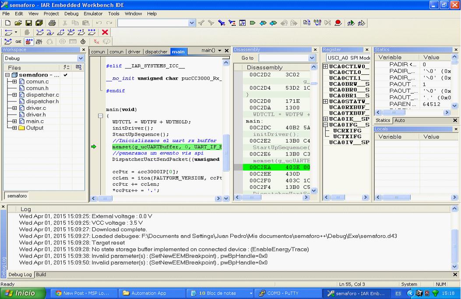Collapse the main function code fold marker
The image size is (461, 299).
click(100, 116)
